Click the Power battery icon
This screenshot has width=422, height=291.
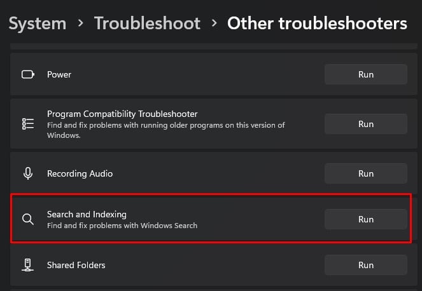27,74
